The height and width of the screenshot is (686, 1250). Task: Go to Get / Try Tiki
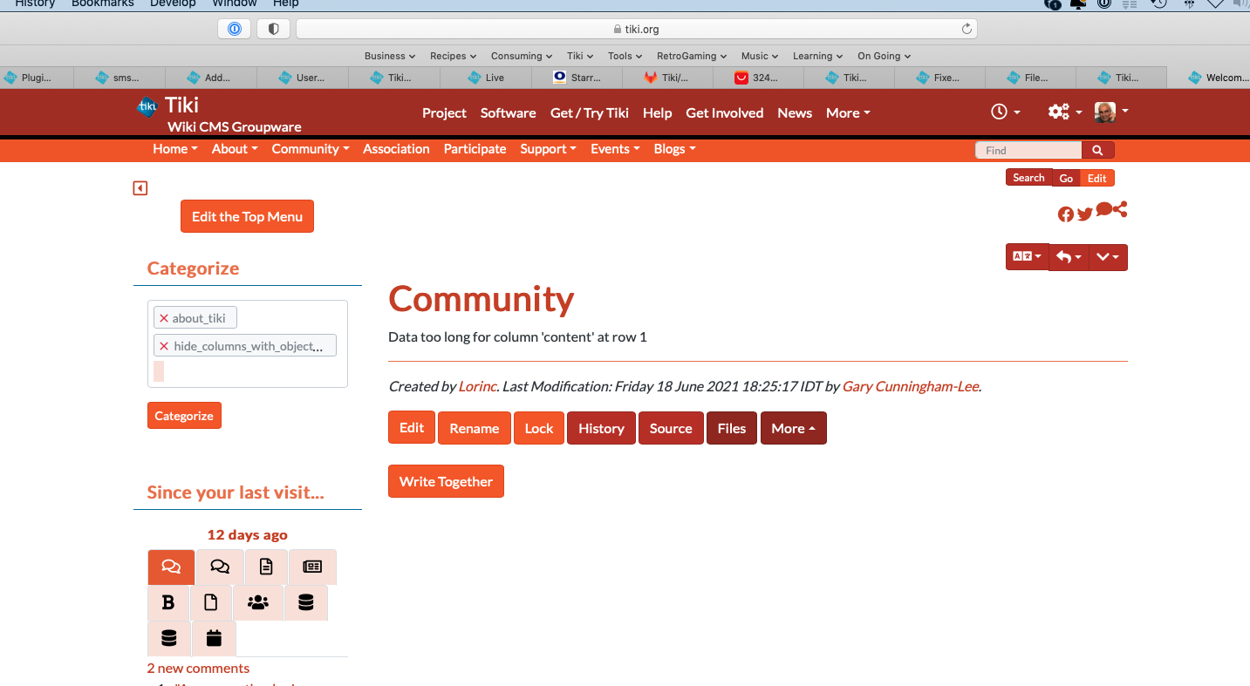tap(590, 112)
